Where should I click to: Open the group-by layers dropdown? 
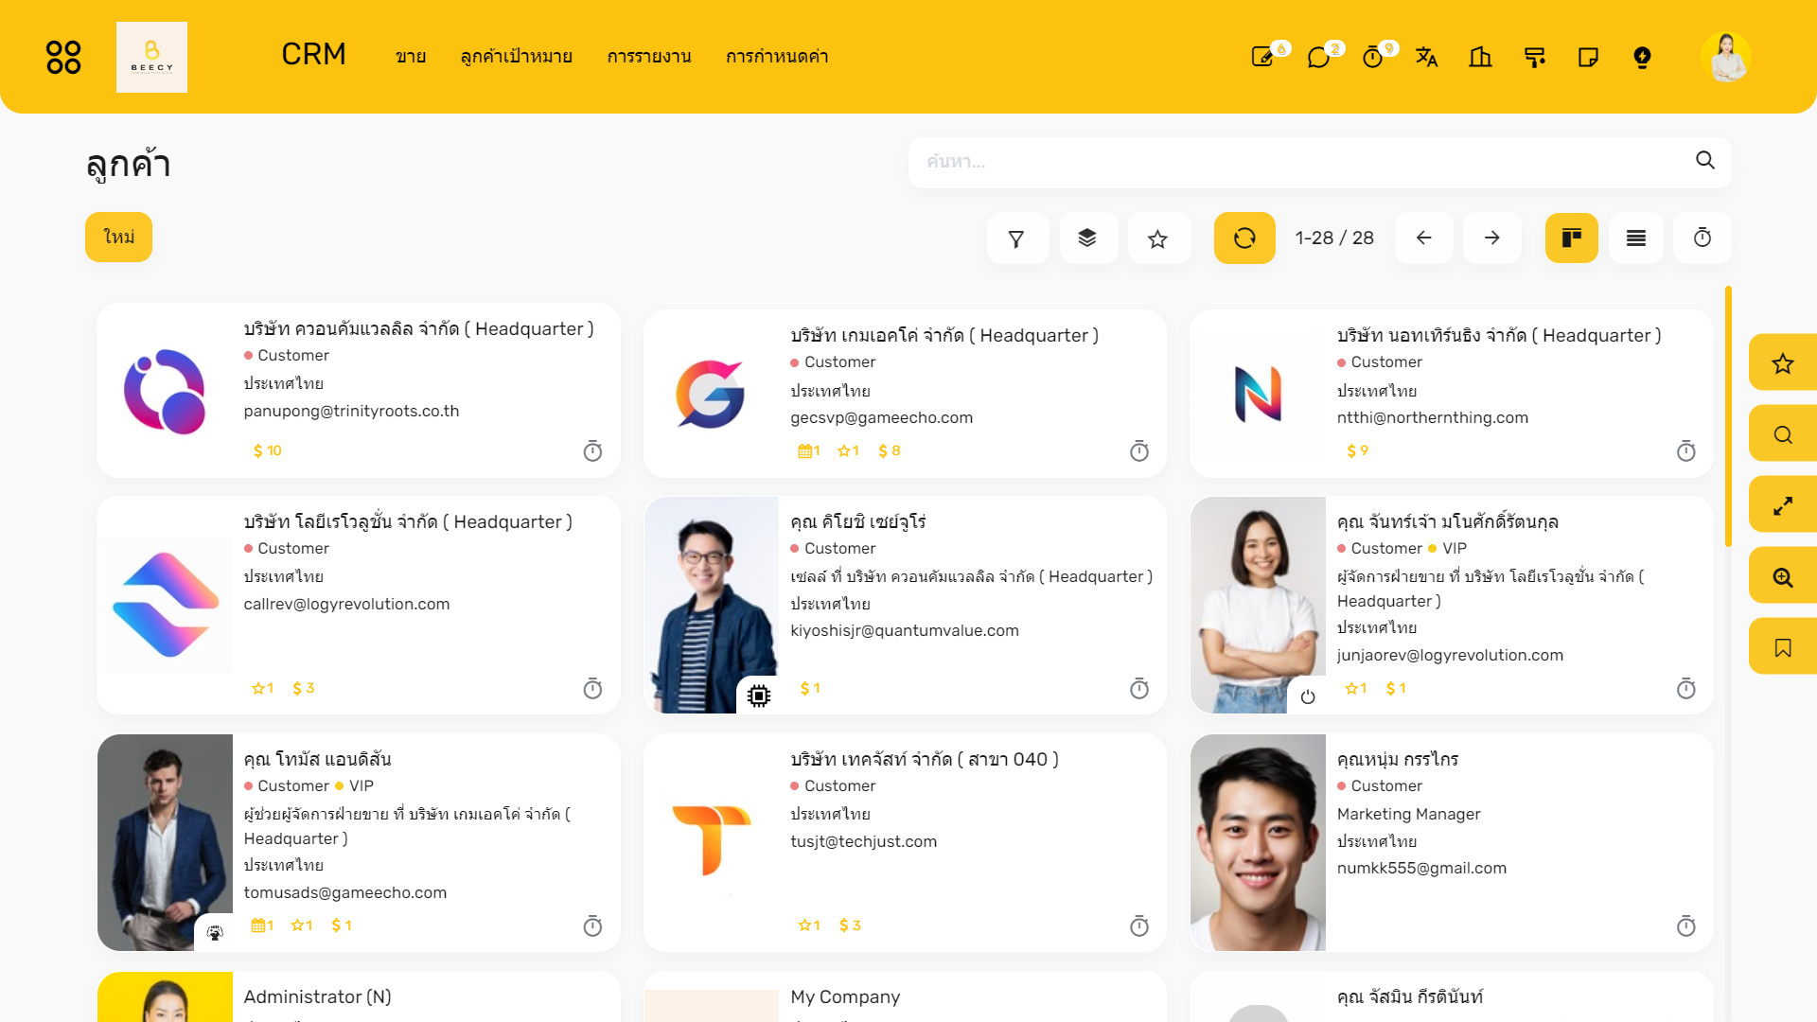pyautogui.click(x=1087, y=238)
